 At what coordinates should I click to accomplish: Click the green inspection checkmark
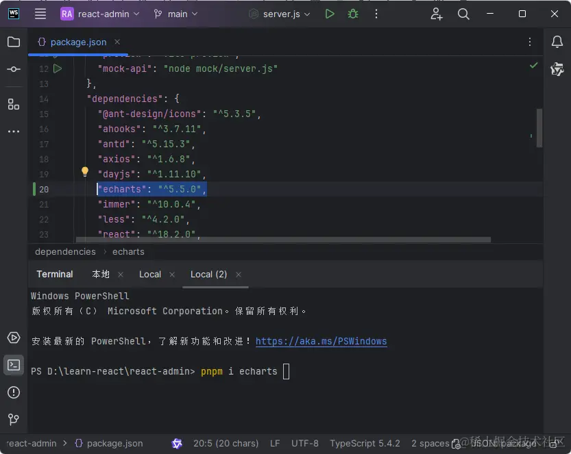(x=533, y=66)
